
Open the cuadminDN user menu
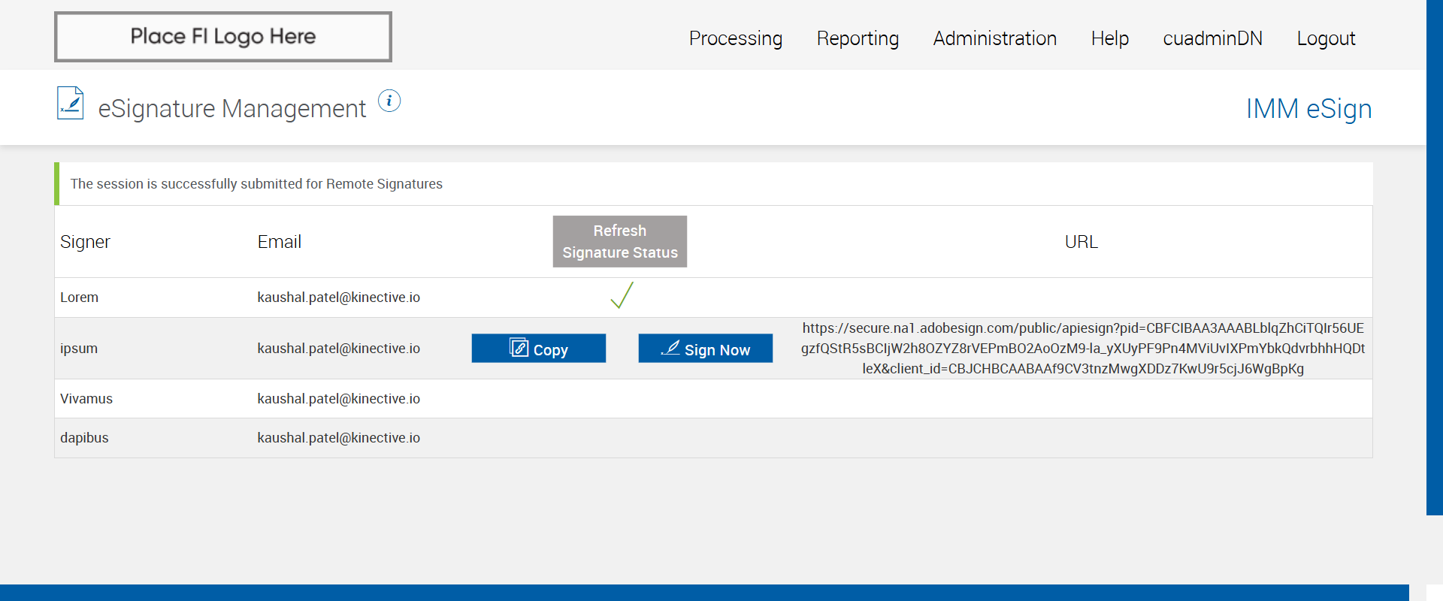point(1213,38)
